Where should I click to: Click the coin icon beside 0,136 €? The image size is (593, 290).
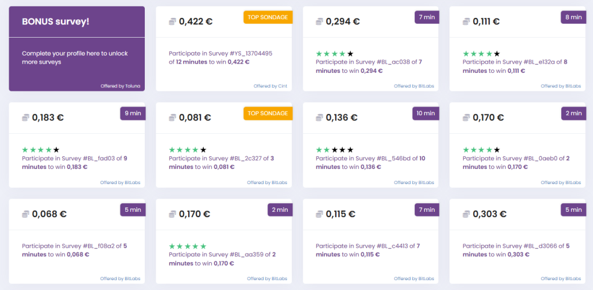(x=320, y=118)
